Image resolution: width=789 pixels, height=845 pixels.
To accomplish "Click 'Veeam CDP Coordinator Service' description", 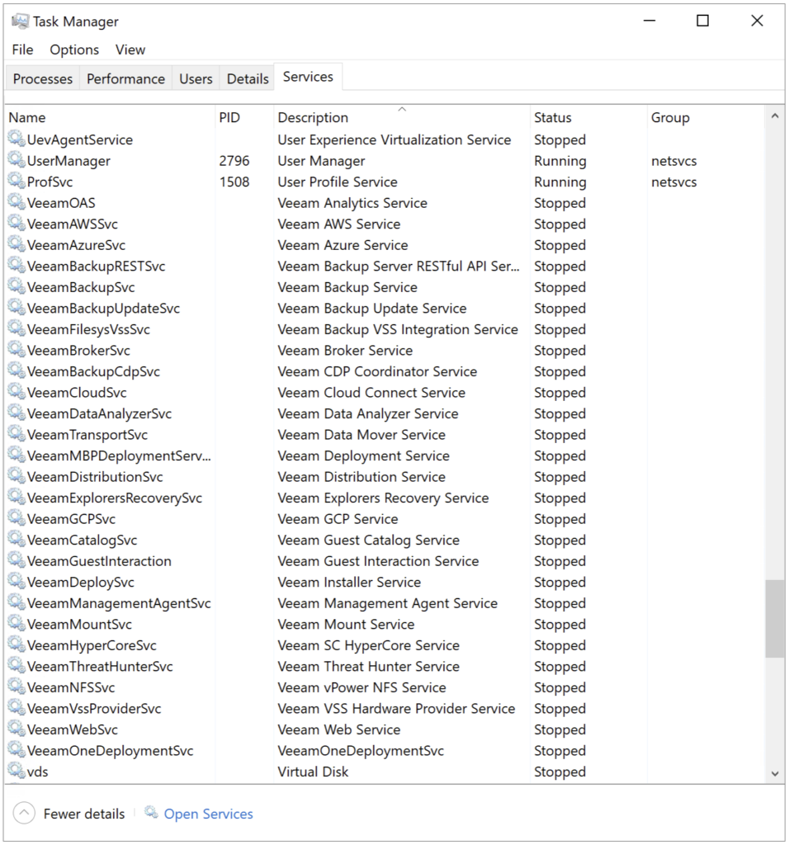I will point(377,371).
